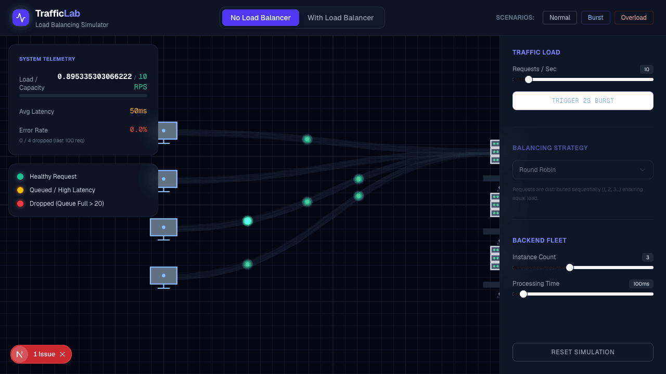The width and height of the screenshot is (666, 374).
Task: Click the Traffic Load heading
Action: click(x=536, y=52)
